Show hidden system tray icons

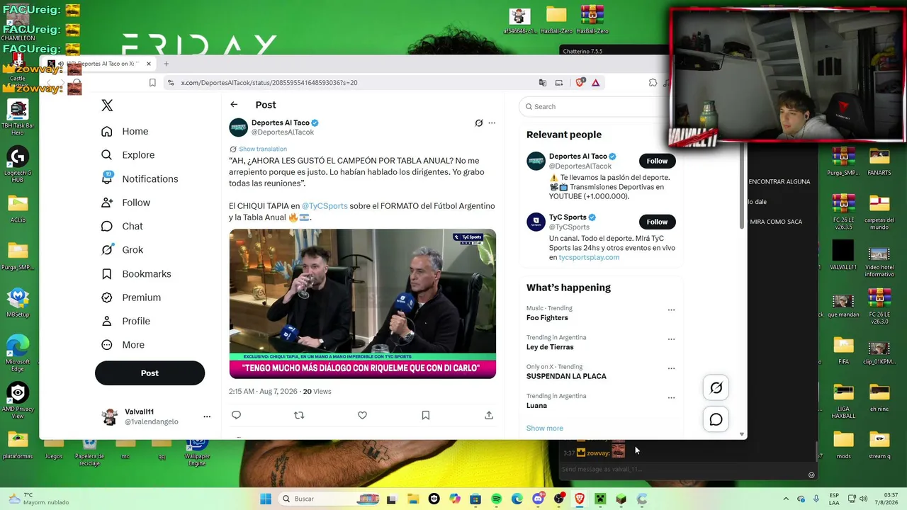pos(786,499)
